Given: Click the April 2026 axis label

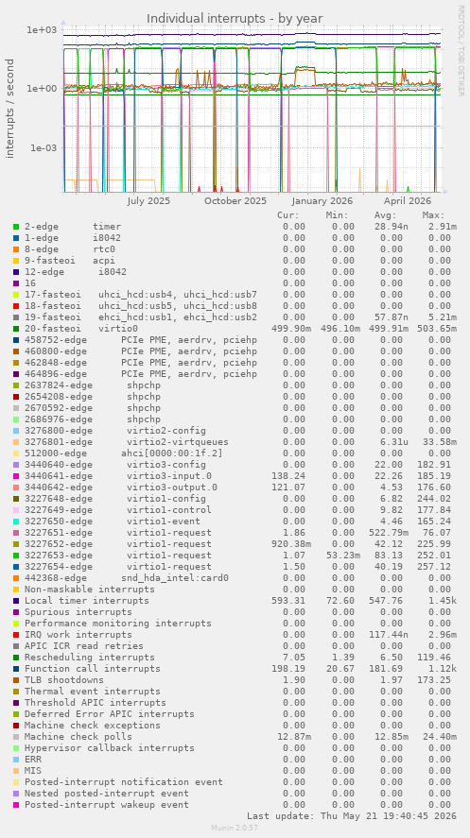Looking at the screenshot, I should [408, 201].
